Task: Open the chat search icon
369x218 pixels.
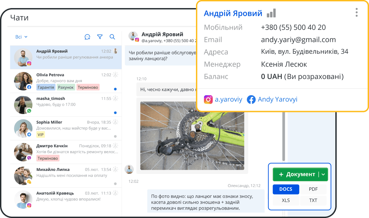Action: 112,37
